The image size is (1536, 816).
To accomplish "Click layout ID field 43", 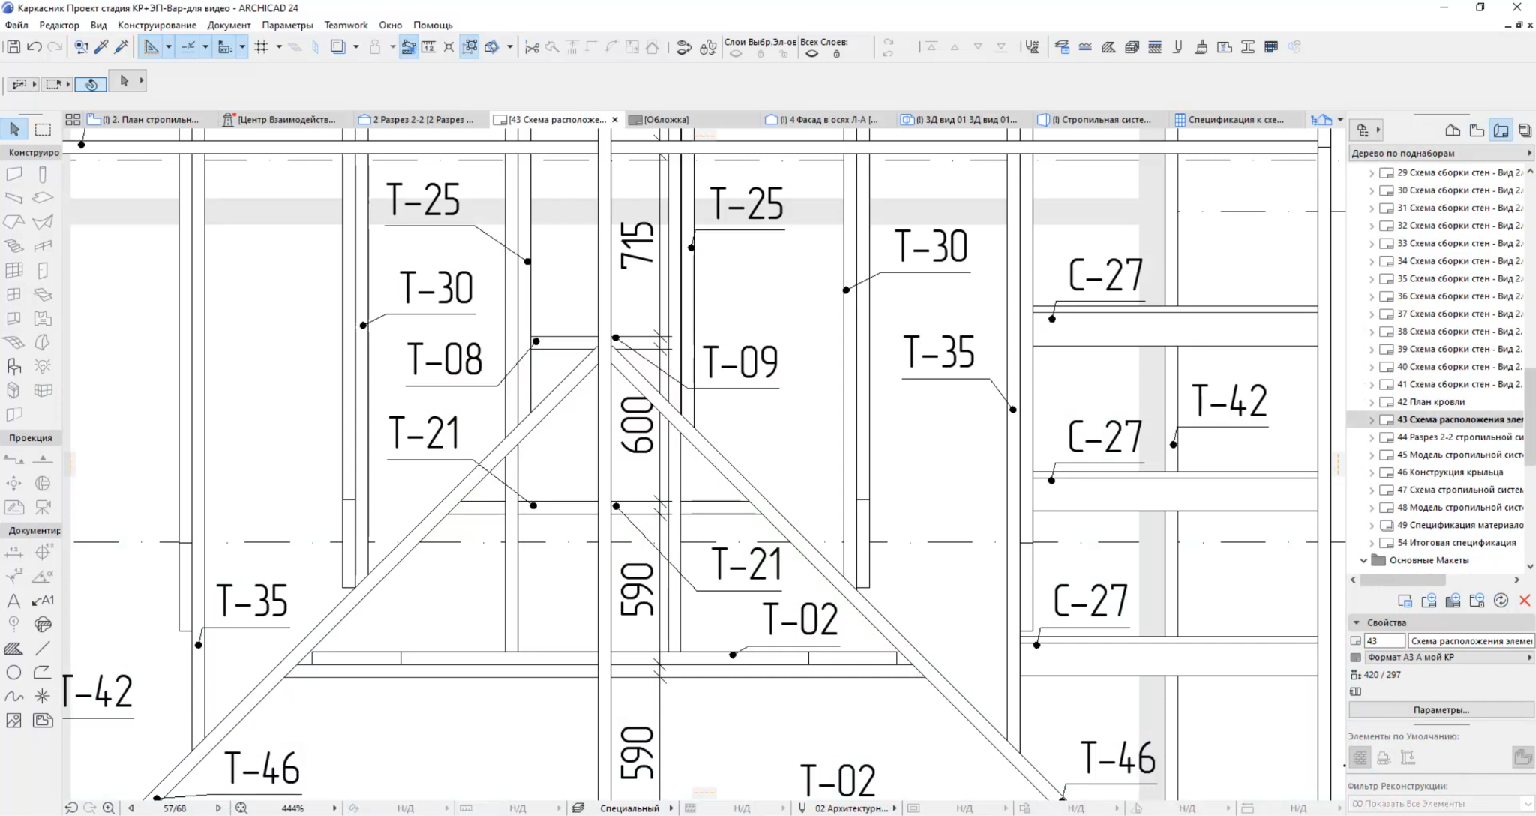I will 1384,641.
